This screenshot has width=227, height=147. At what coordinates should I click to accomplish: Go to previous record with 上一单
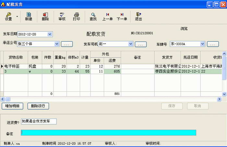107,17
